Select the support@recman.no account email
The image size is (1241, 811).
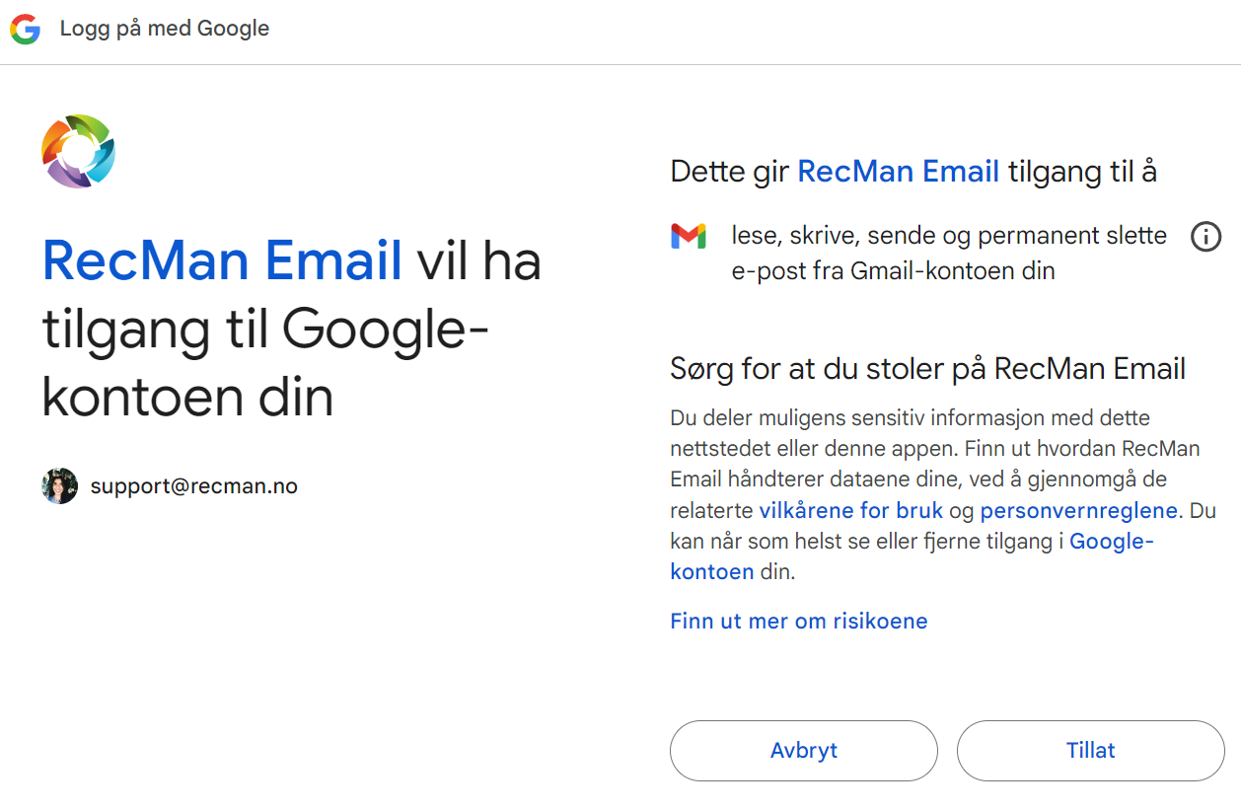coord(193,485)
